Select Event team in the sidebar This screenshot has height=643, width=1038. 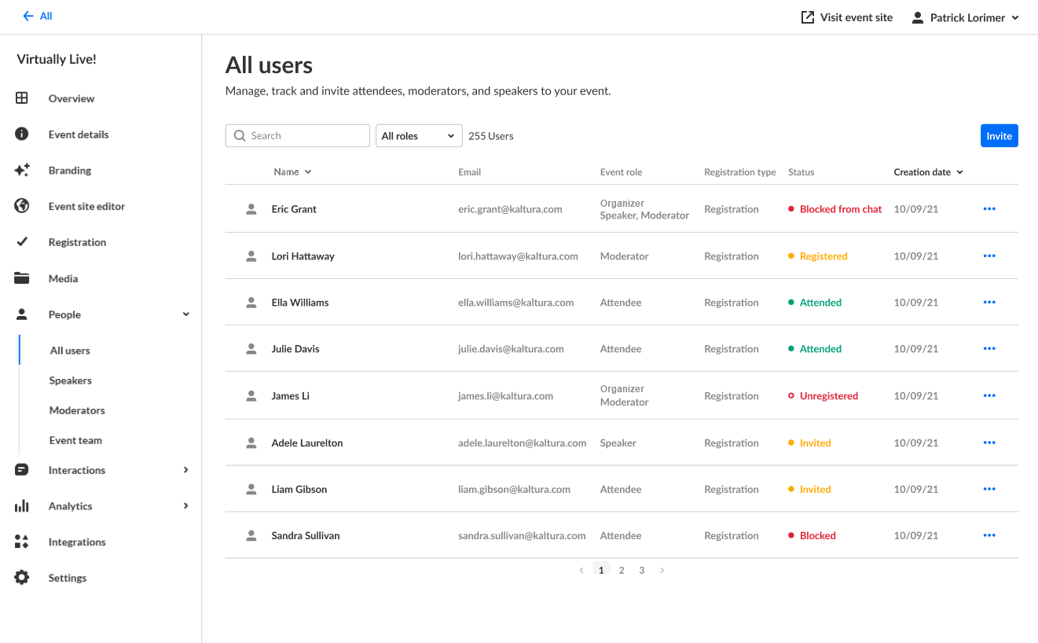75,440
